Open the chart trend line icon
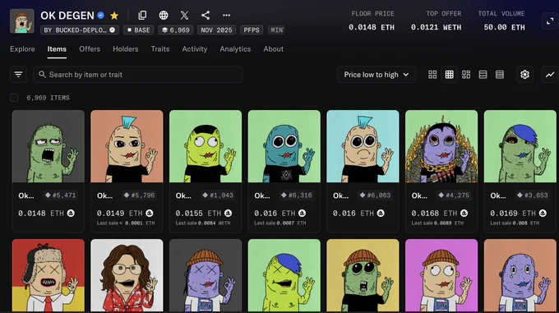Image resolution: width=559 pixels, height=313 pixels. (550, 75)
